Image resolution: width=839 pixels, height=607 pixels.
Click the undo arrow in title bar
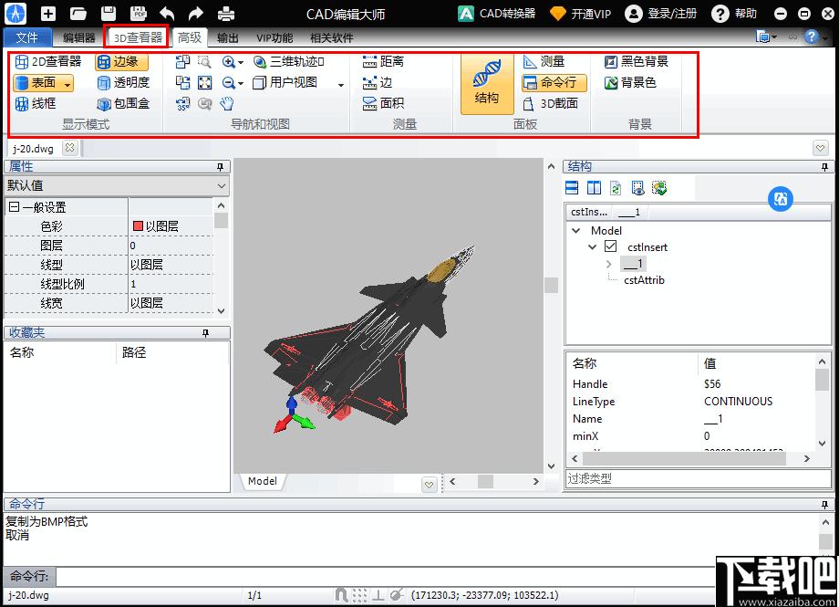167,14
